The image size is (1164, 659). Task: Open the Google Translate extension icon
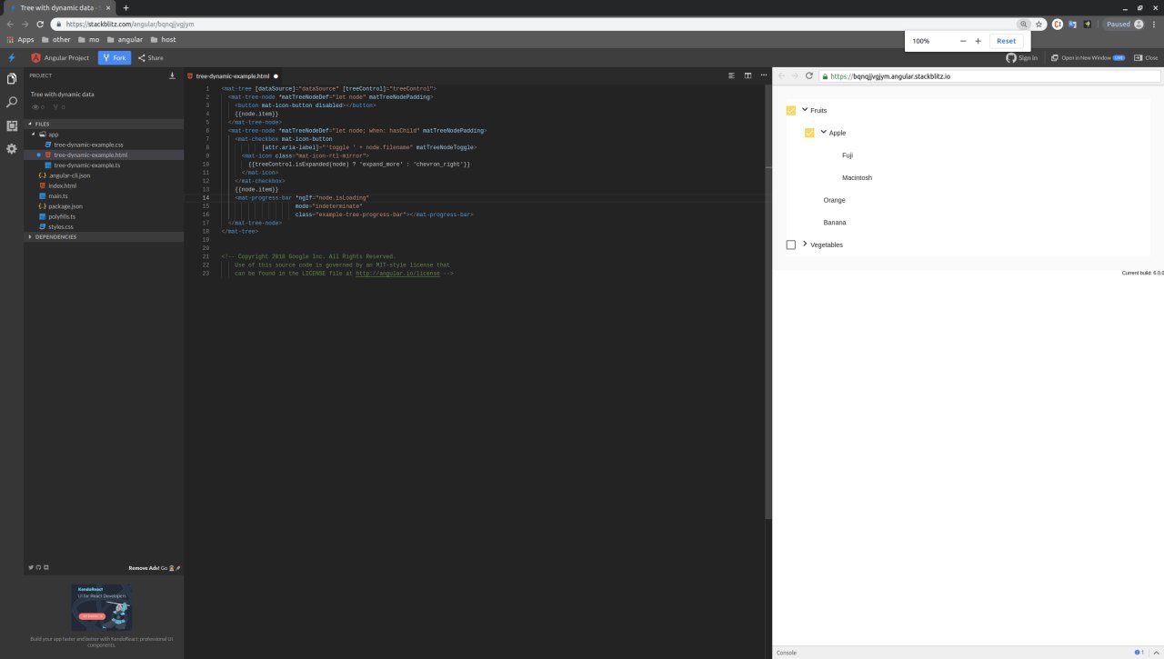1073,25
